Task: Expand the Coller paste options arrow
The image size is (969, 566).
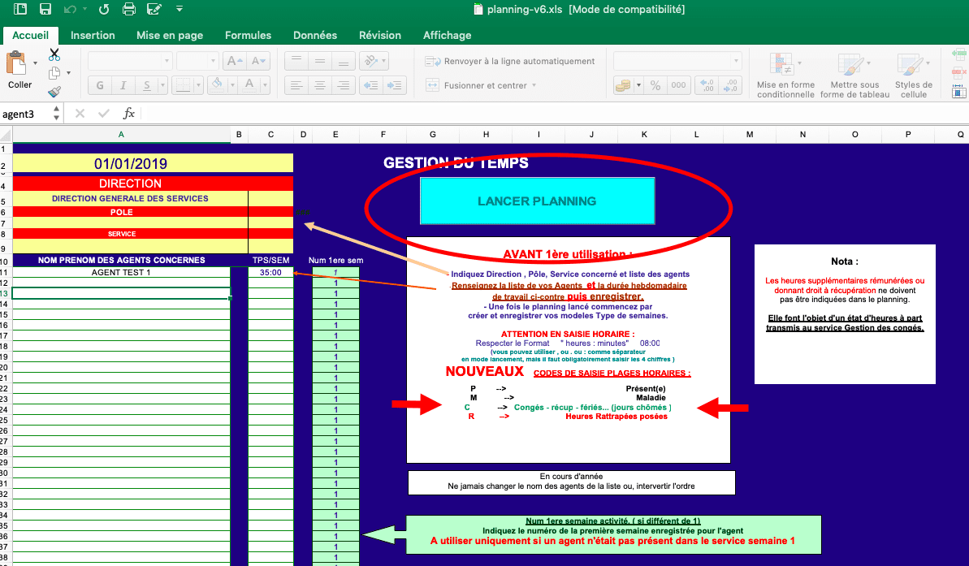Action: (35, 63)
